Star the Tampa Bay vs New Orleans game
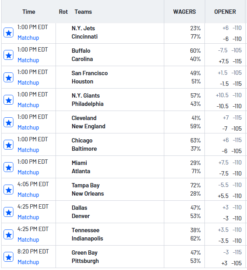The width and height of the screenshot is (247, 270). coord(8,190)
